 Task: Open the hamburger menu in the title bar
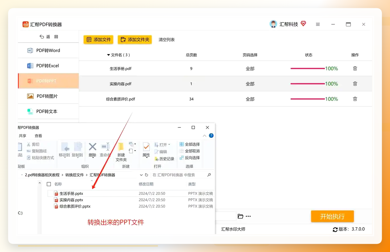tap(318, 24)
